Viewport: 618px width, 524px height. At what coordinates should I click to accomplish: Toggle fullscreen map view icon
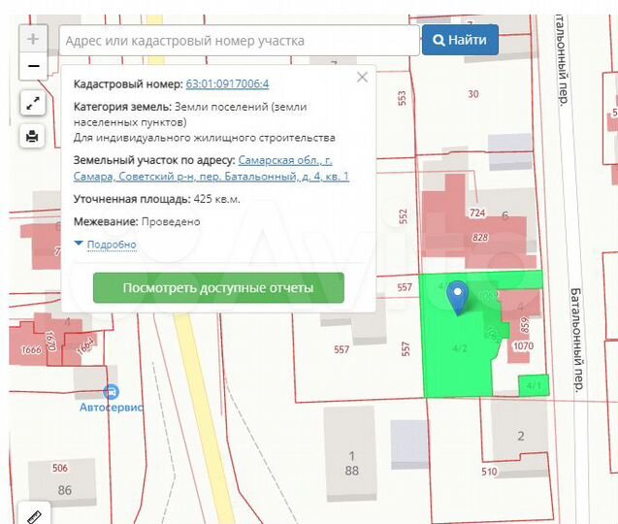(33, 103)
